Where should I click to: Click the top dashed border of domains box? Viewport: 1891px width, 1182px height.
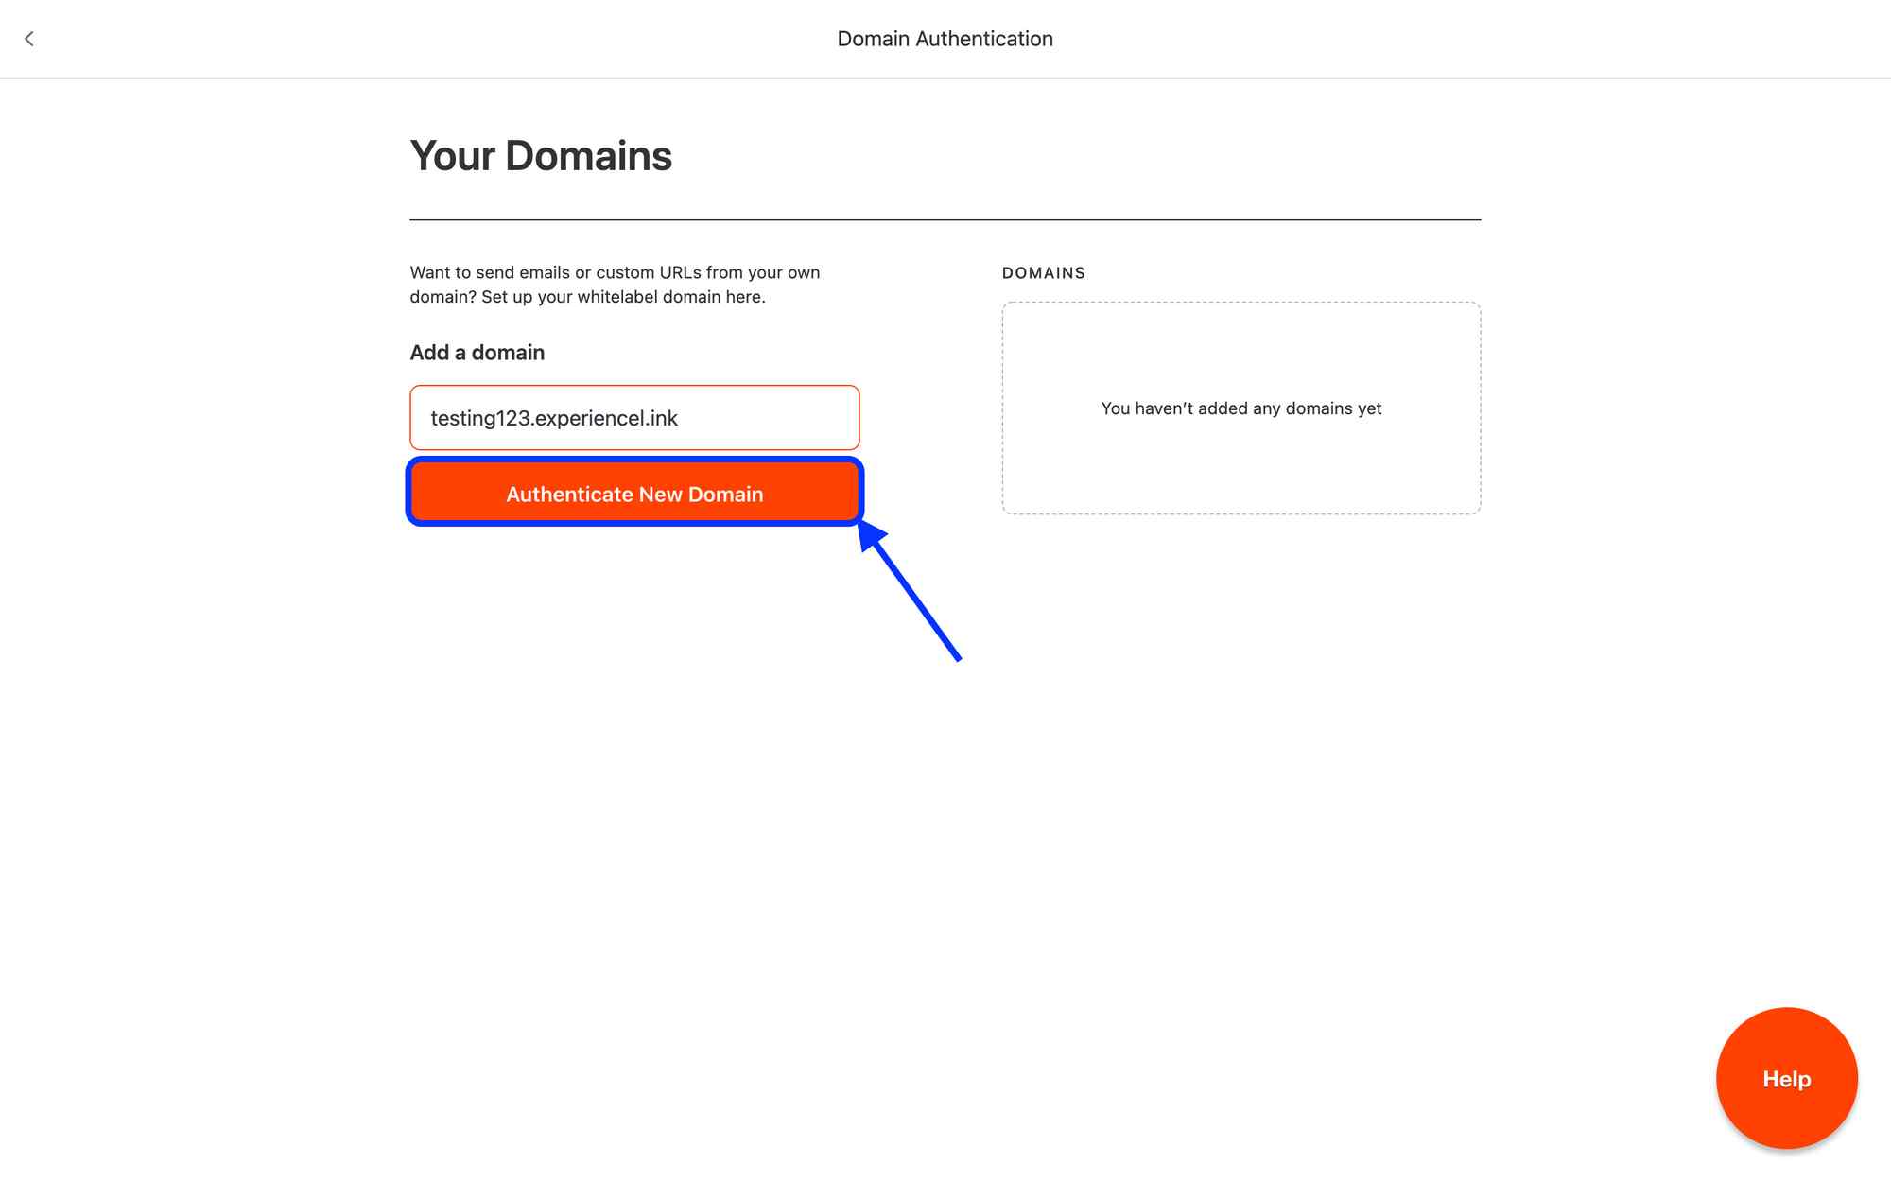(1240, 303)
